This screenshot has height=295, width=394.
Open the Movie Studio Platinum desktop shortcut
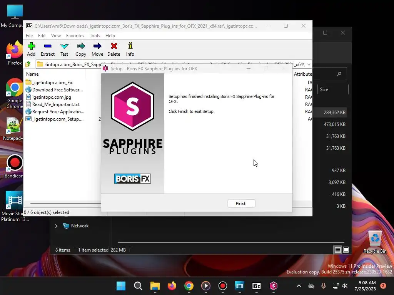tap(14, 206)
